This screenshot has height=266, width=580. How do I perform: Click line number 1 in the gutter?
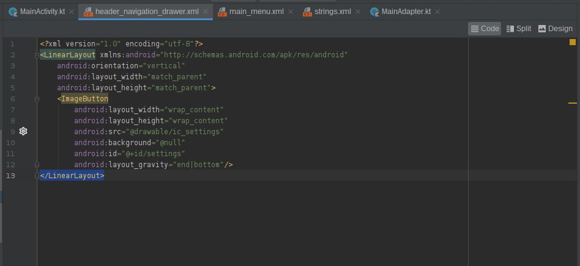[13, 44]
